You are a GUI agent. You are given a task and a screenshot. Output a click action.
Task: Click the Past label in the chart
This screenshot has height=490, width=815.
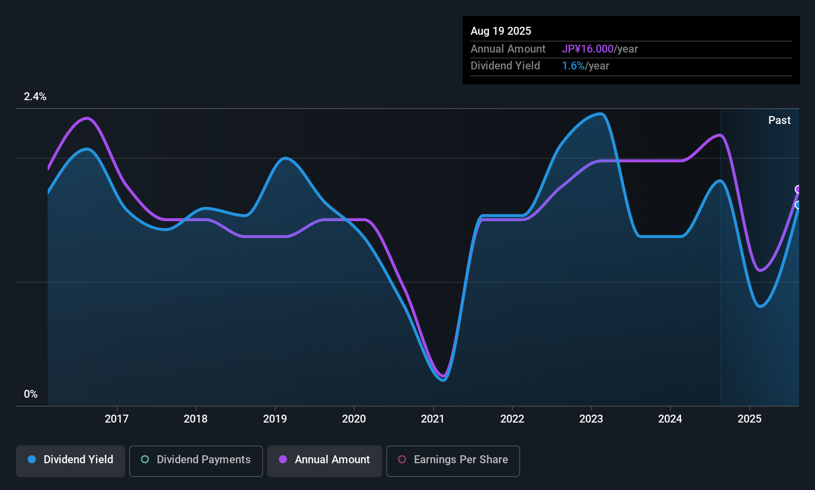tap(779, 120)
